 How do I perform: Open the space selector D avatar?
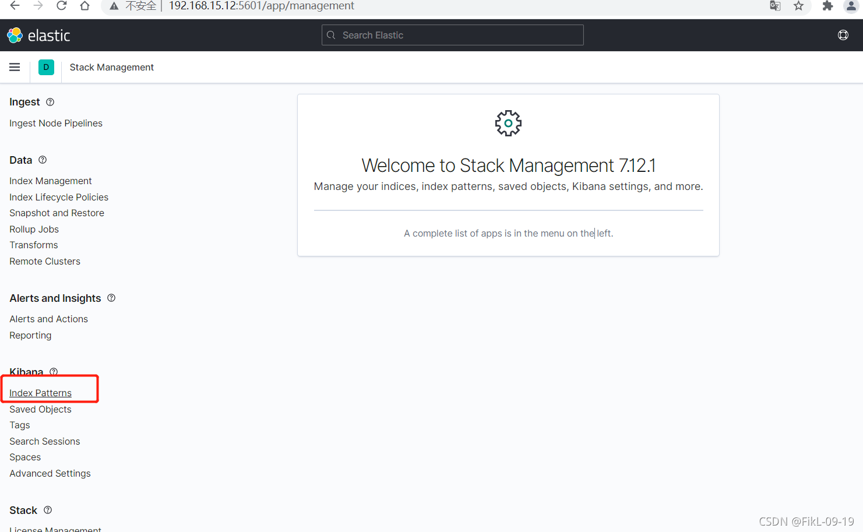(x=46, y=67)
